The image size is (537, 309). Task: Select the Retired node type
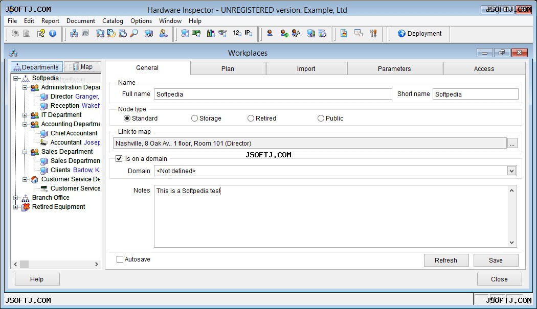pos(251,118)
